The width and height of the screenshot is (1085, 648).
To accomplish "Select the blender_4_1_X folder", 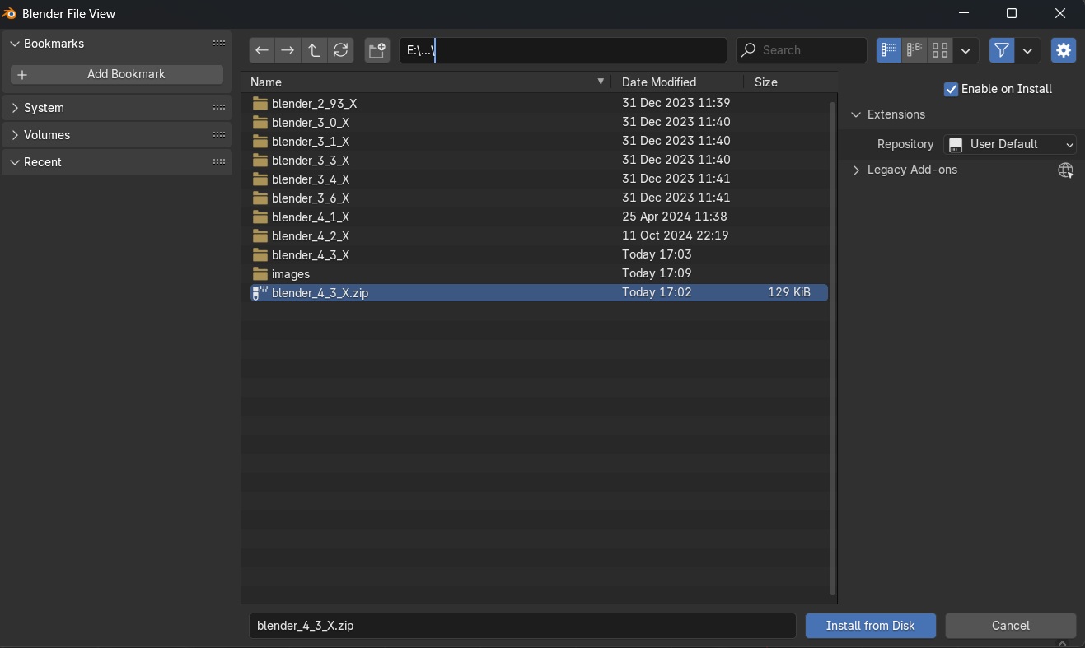I will [x=539, y=217].
